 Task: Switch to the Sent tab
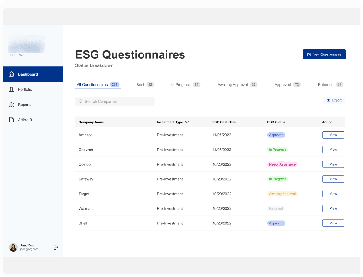(x=145, y=85)
